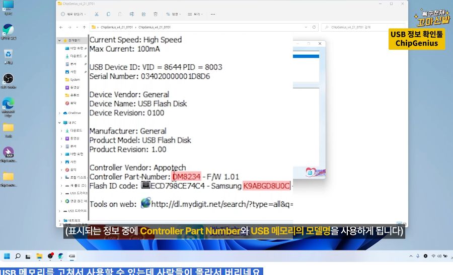Click the Delete trash icon in Explorer toolbar
Image resolution: width=453 pixels, height=275 pixels.
tap(156, 14)
